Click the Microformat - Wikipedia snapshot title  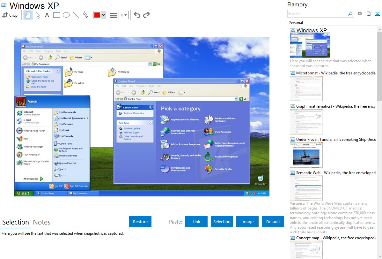coord(336,73)
